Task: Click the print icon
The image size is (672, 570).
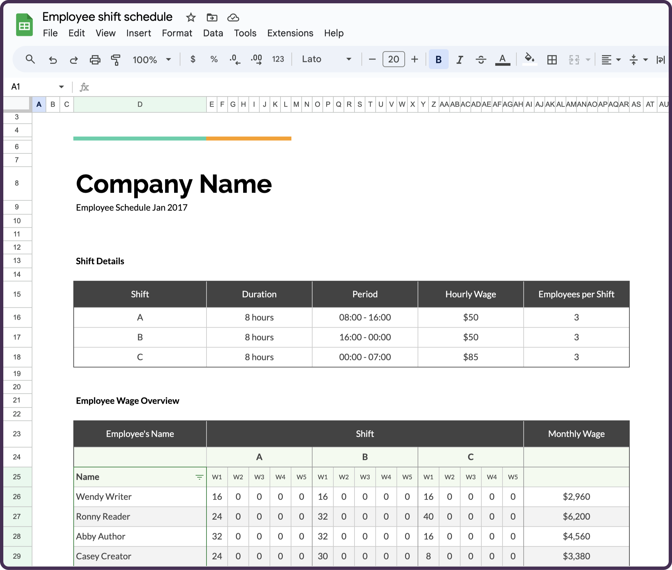Action: [x=95, y=60]
